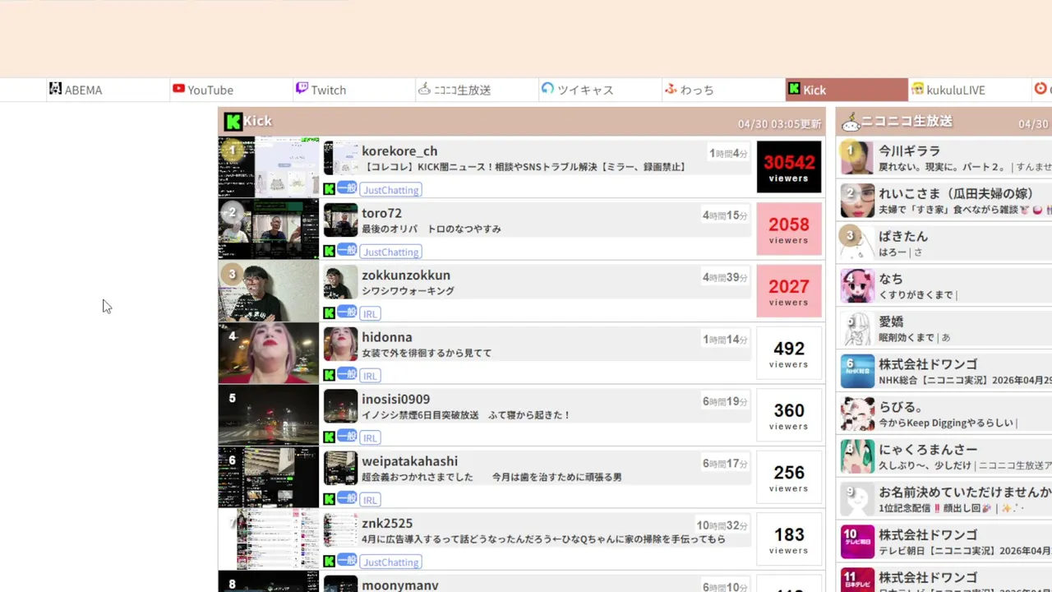
Task: Click 一般 badge in weipatakahashi row
Action: (x=347, y=498)
